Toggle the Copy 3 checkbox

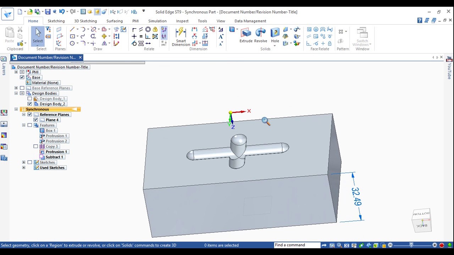pos(36,146)
